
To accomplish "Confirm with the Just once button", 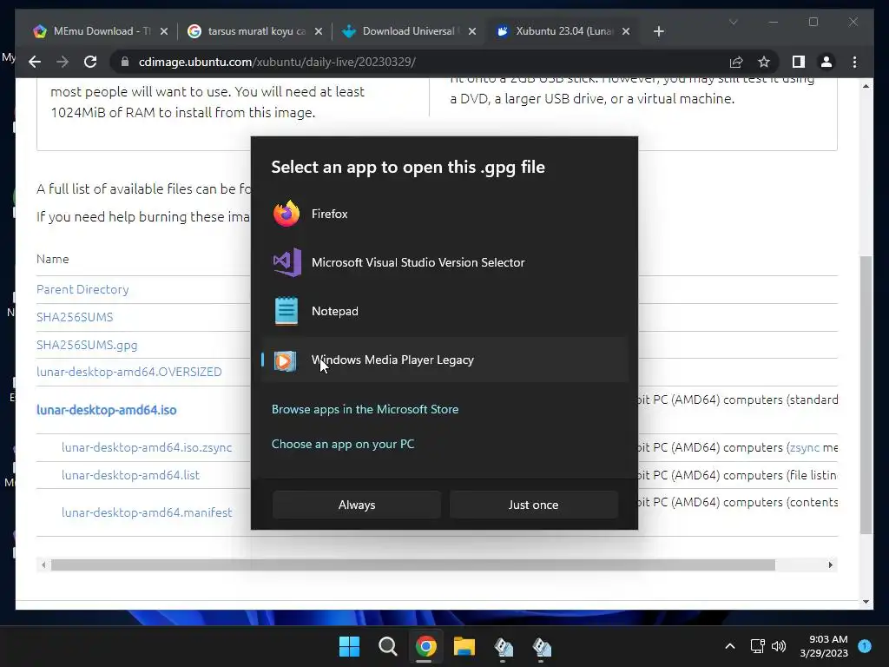I will [534, 505].
